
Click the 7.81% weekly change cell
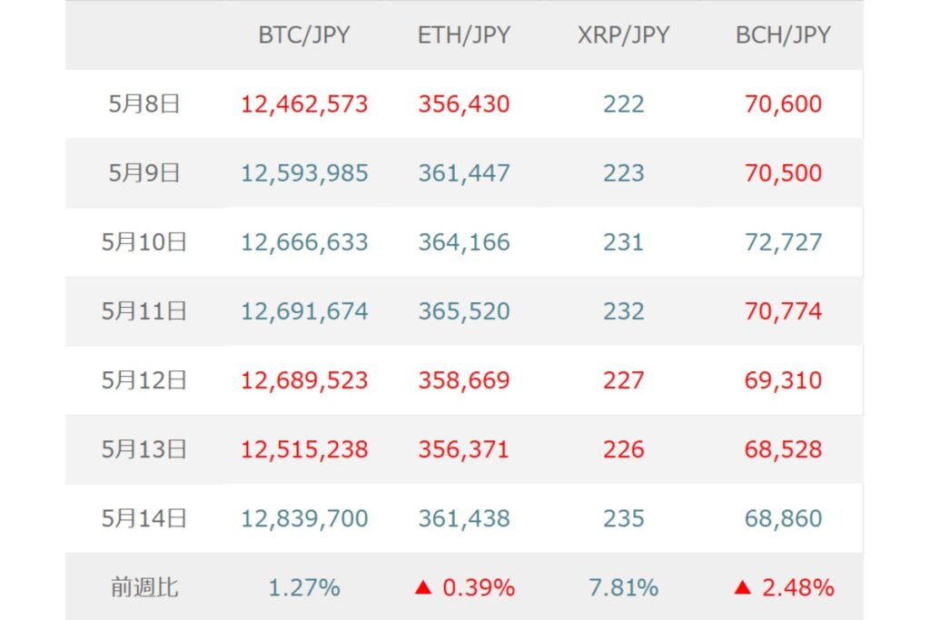[x=623, y=587]
